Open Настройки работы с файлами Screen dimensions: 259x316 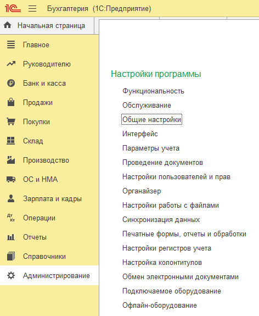coord(171,206)
